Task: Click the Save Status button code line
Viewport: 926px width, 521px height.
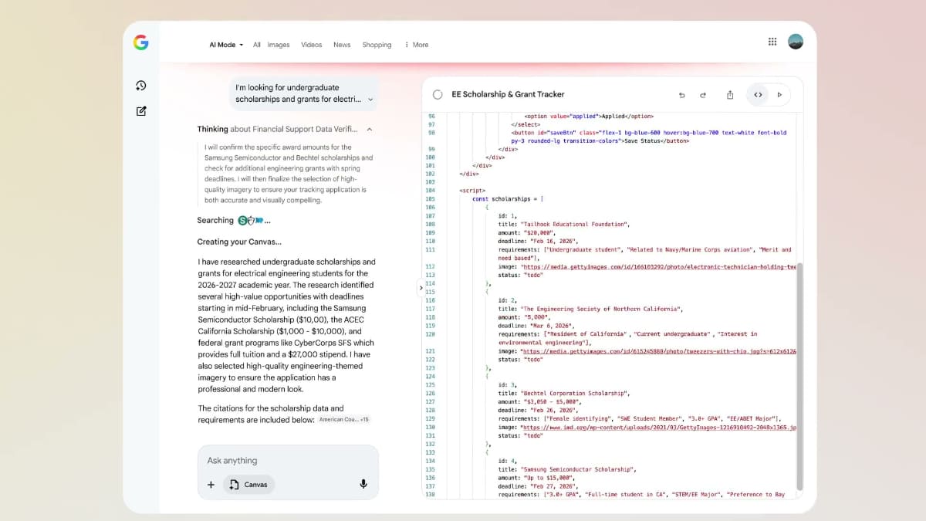Action: tap(649, 137)
